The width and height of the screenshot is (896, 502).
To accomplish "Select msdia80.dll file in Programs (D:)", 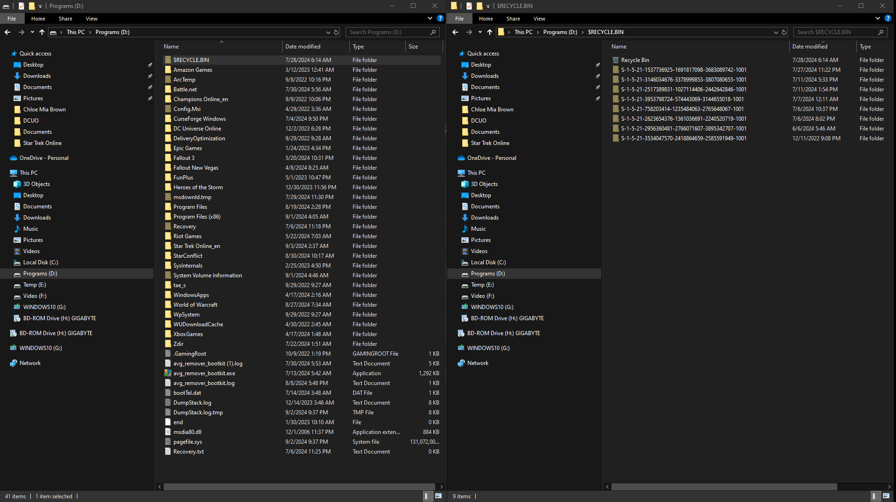I will [188, 432].
